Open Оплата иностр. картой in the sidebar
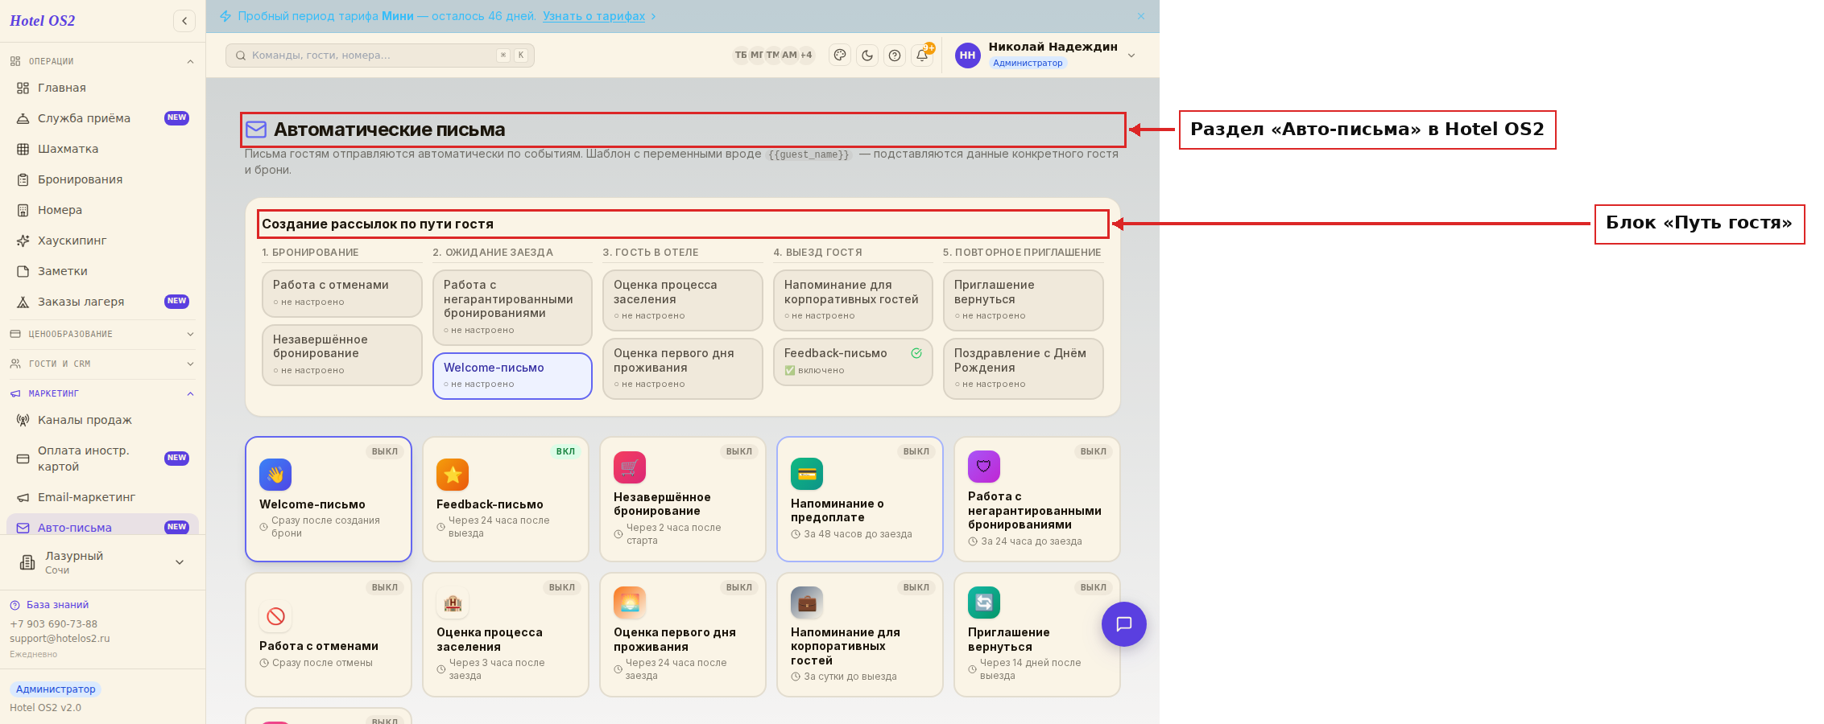The image size is (1824, 724). 102,459
